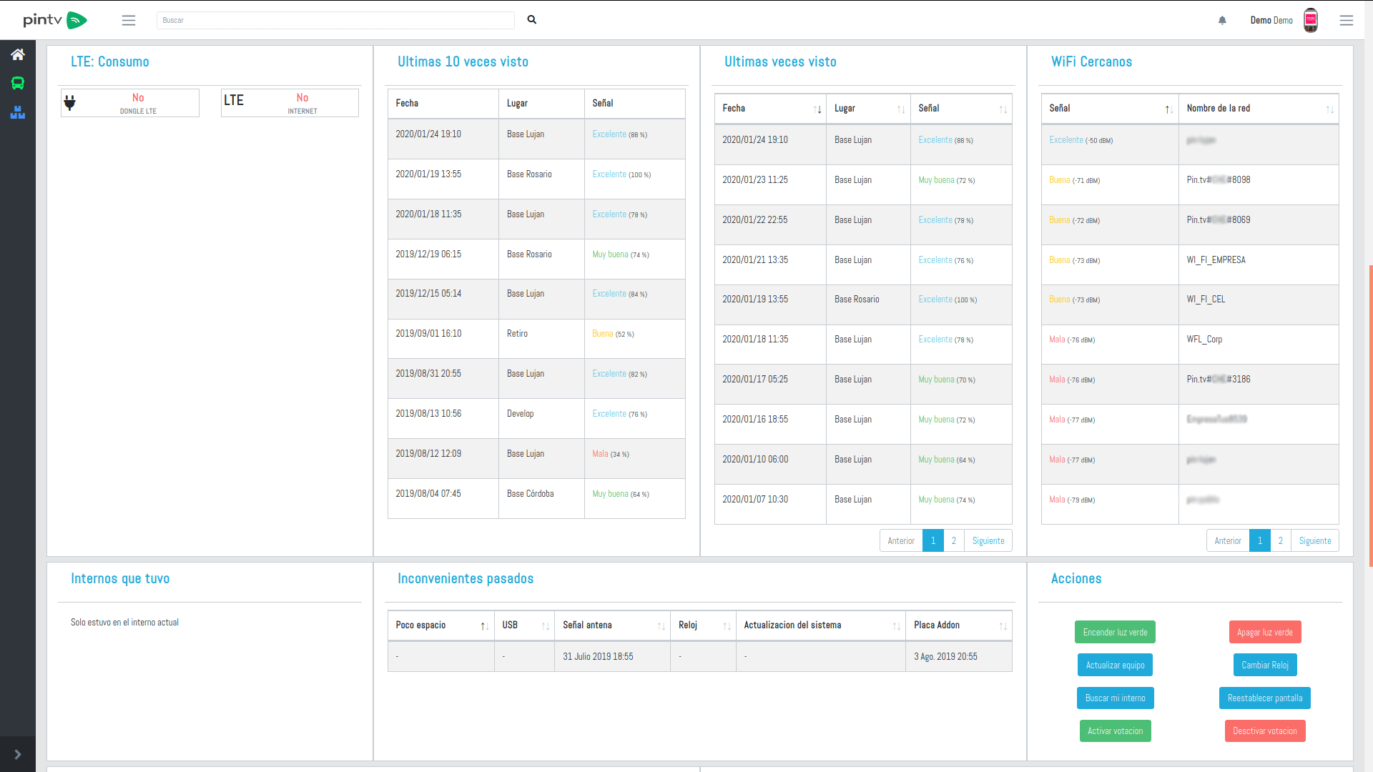This screenshot has height=772, width=1373.
Task: Click the Demo user avatar
Action: click(x=1310, y=20)
